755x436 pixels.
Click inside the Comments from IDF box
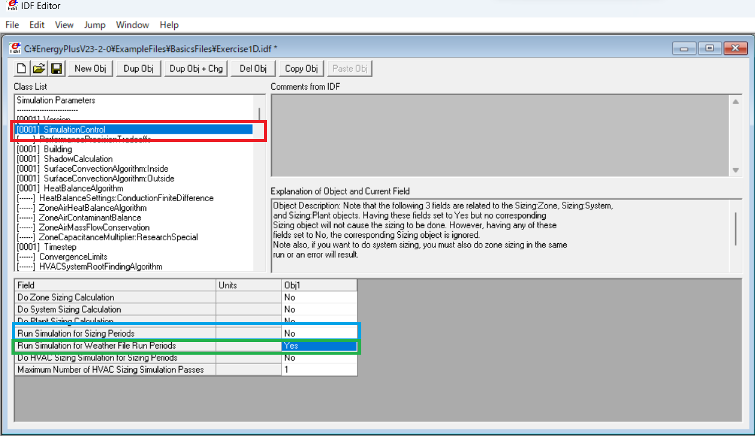[x=501, y=135]
